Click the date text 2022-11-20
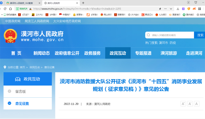The image size is (205, 119). click(x=71, y=104)
